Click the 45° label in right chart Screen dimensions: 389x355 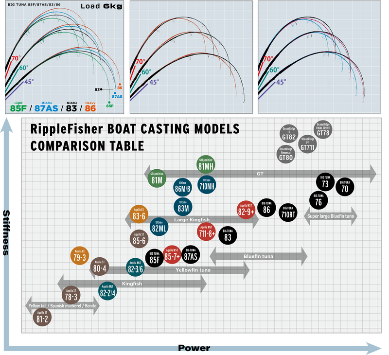281,82
